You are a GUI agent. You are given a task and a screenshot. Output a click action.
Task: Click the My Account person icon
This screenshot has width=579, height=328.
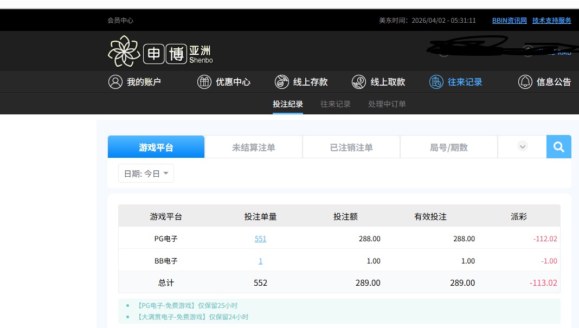pos(115,82)
